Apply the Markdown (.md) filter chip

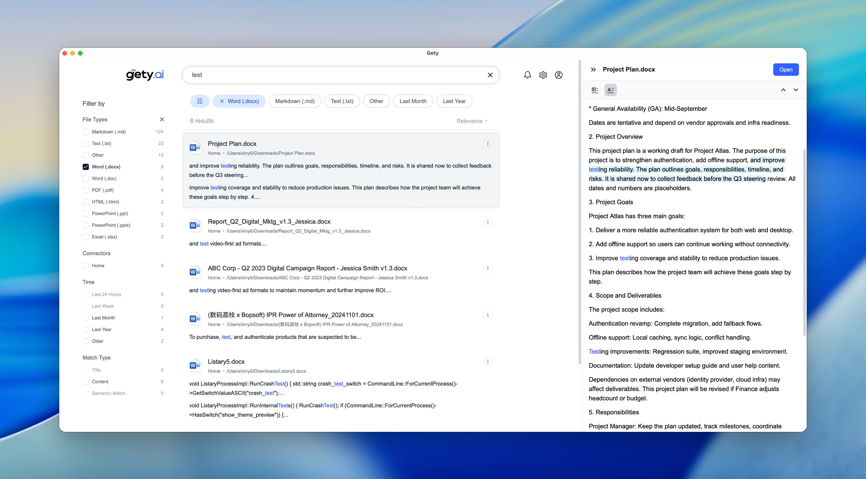tap(294, 101)
